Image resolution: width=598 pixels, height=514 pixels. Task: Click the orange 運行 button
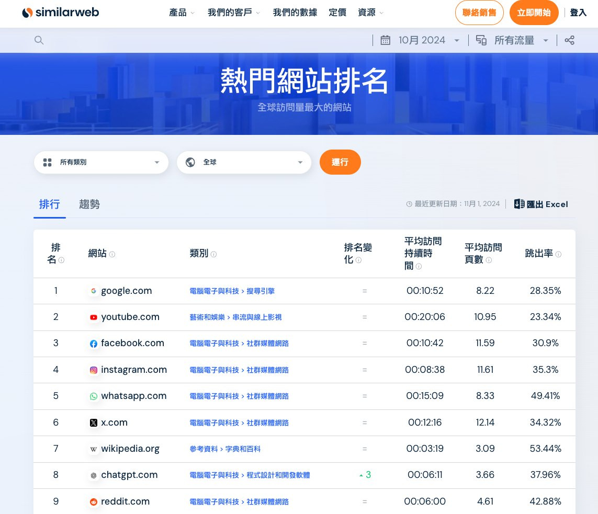[x=340, y=162]
